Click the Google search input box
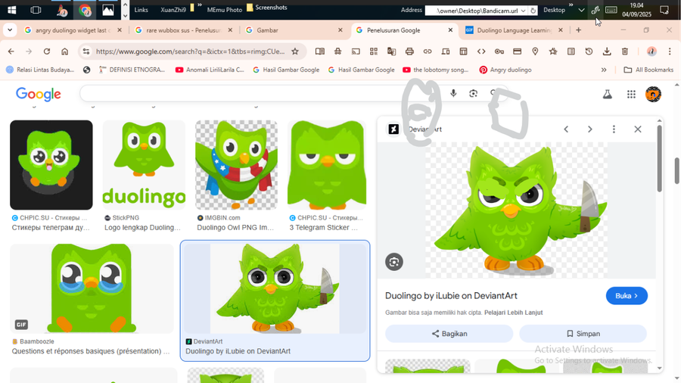 point(260,93)
